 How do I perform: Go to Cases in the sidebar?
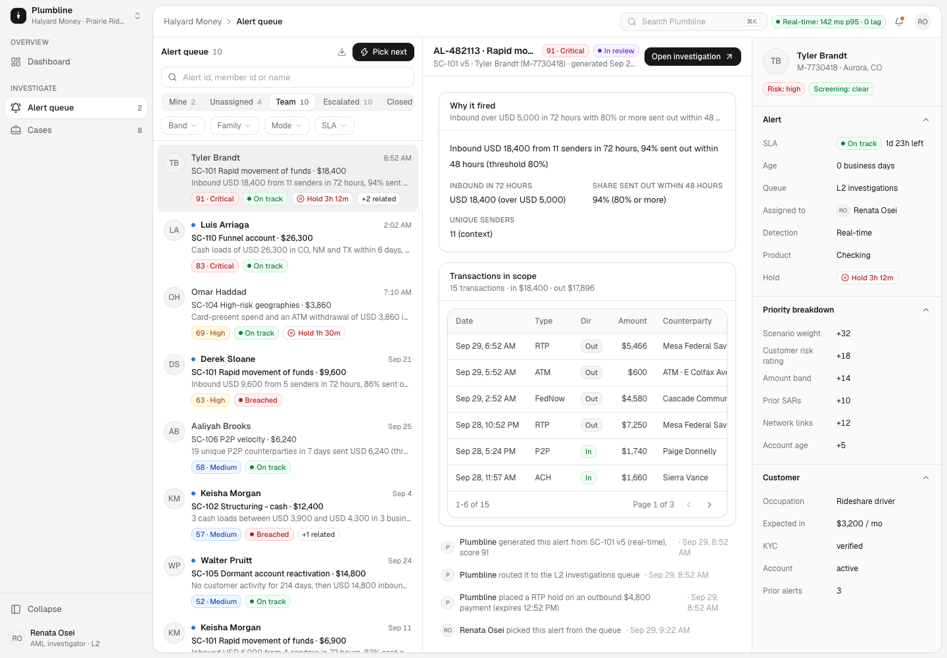(76, 130)
